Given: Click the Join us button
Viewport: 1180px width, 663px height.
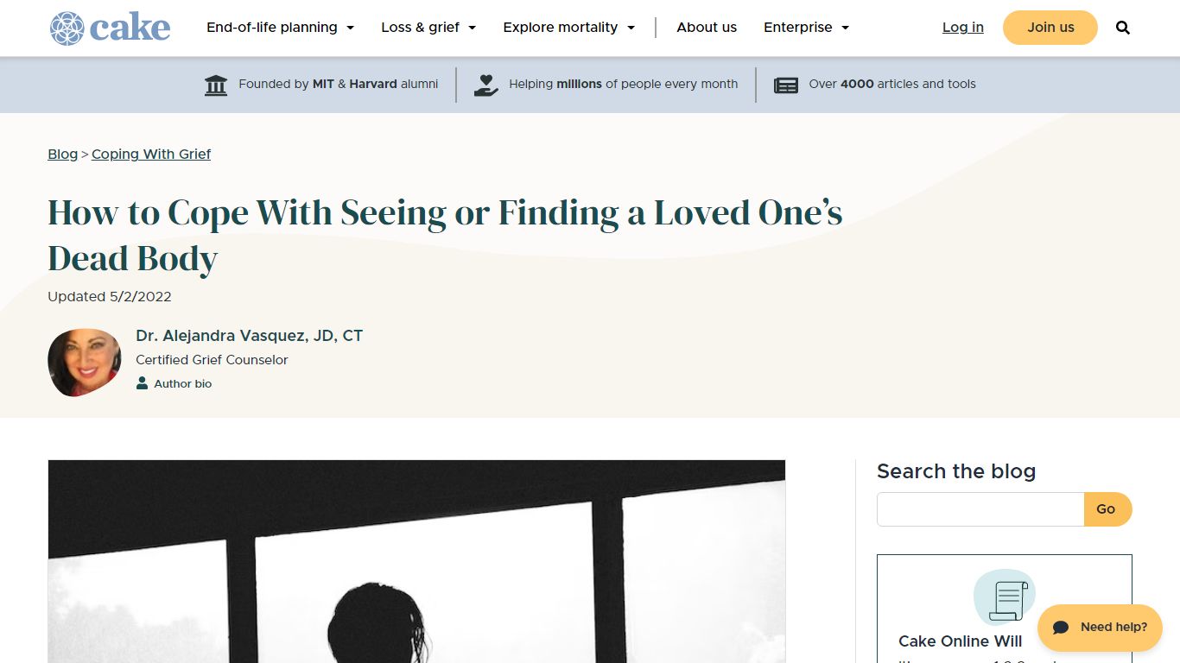Looking at the screenshot, I should [1050, 28].
